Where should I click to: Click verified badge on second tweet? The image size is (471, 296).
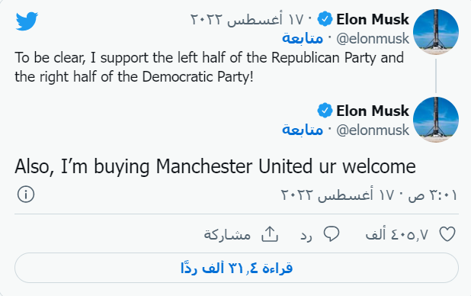pos(325,111)
